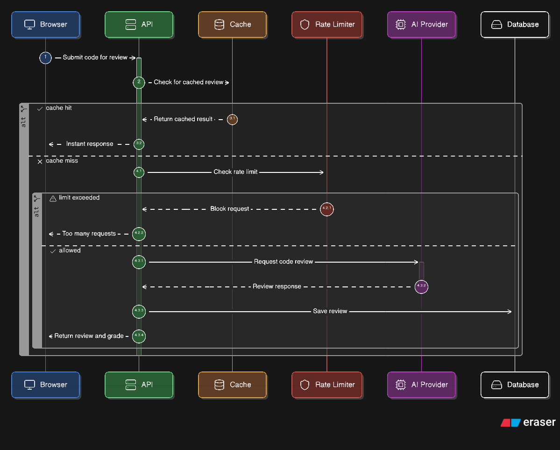Click the warning triangle beside limit exceeded

pyautogui.click(x=53, y=199)
